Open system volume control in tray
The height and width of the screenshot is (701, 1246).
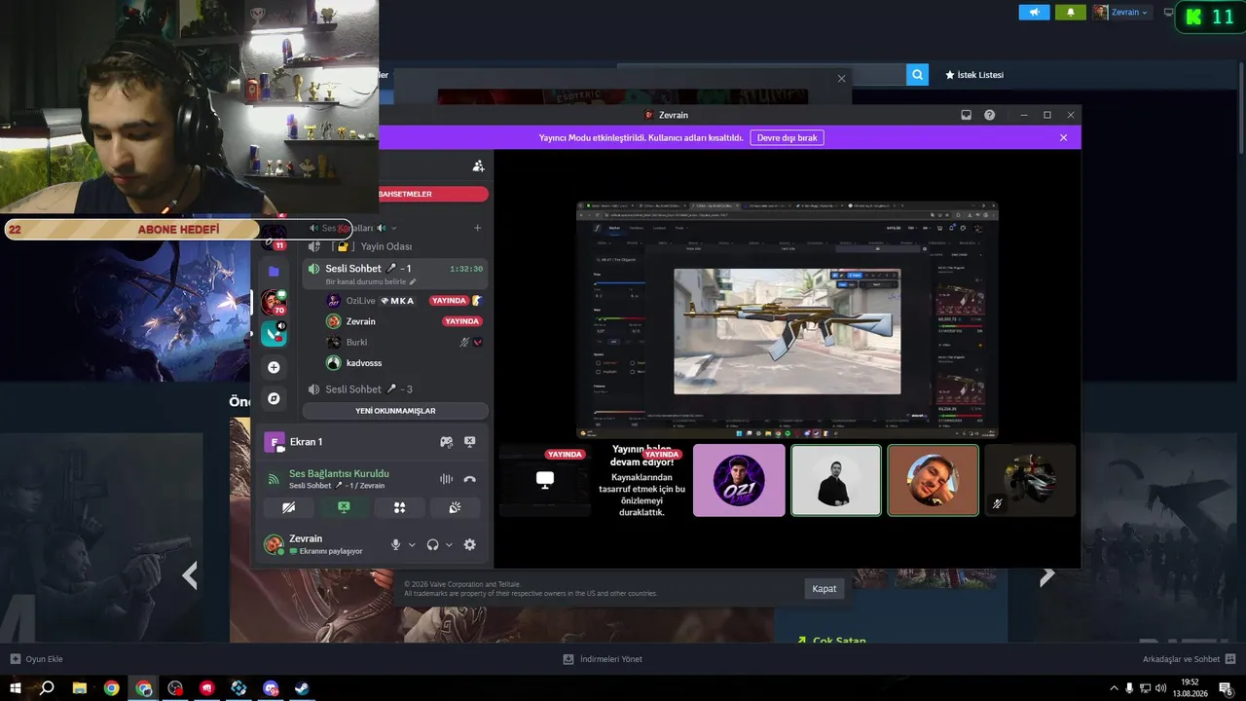[1160, 688]
